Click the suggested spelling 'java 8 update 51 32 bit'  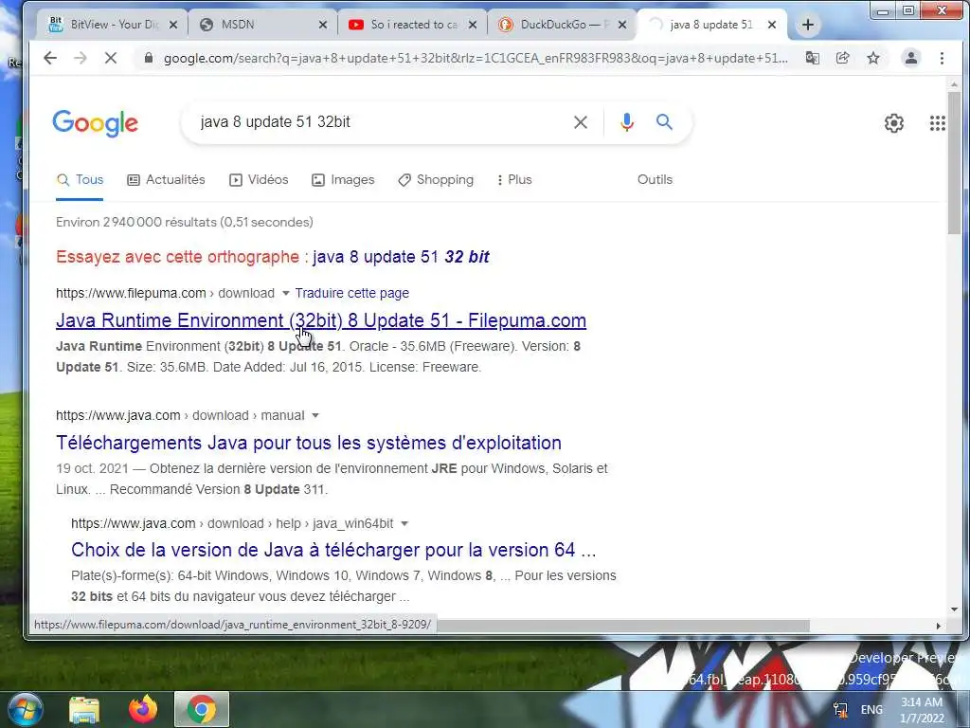pyautogui.click(x=401, y=257)
